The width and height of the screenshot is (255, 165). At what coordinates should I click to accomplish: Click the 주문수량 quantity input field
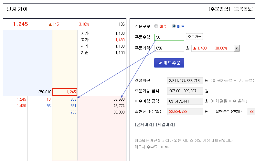[169, 37]
